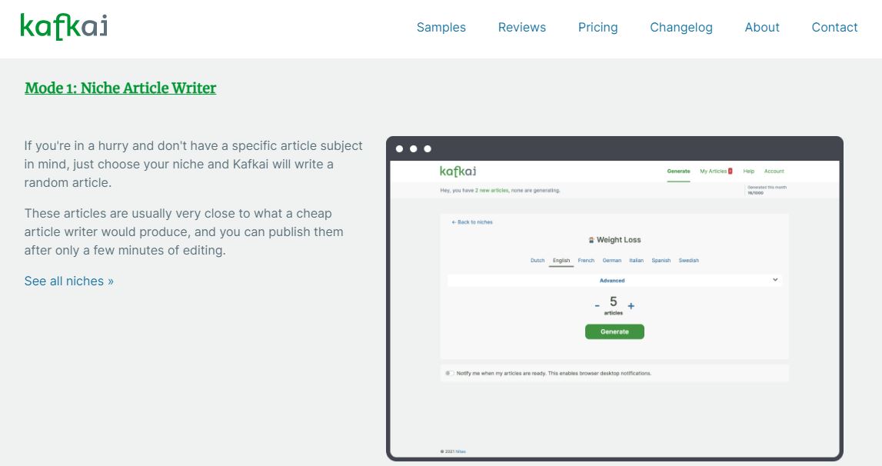Image resolution: width=882 pixels, height=466 pixels.
Task: Switch language to Spanish
Action: [661, 261]
